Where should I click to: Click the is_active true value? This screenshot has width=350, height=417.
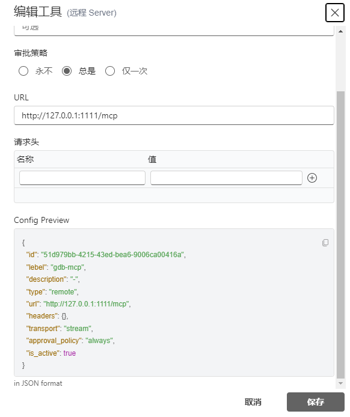[70, 353]
